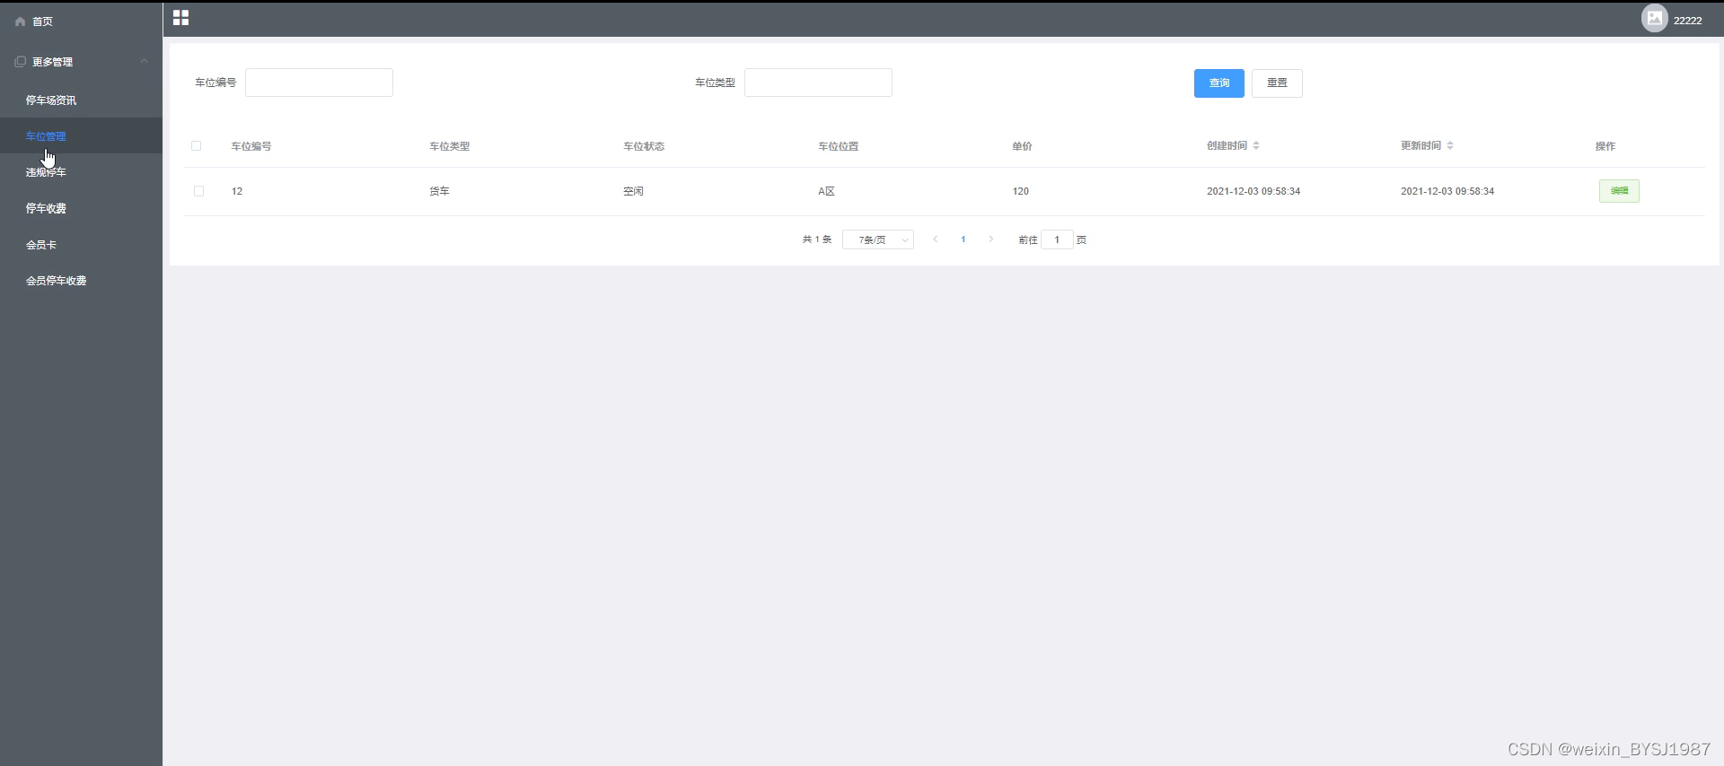Click the 重置 button

tap(1277, 83)
